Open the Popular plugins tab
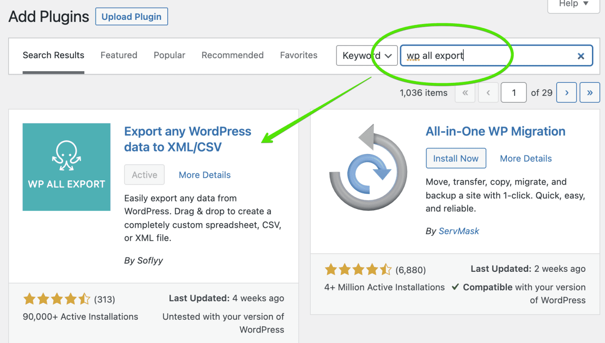The height and width of the screenshot is (343, 605). (x=169, y=55)
